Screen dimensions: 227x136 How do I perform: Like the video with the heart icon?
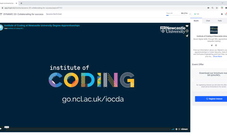(187, 26)
